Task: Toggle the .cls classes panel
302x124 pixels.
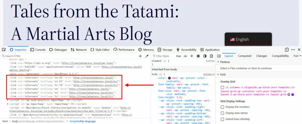Action: 185,56
